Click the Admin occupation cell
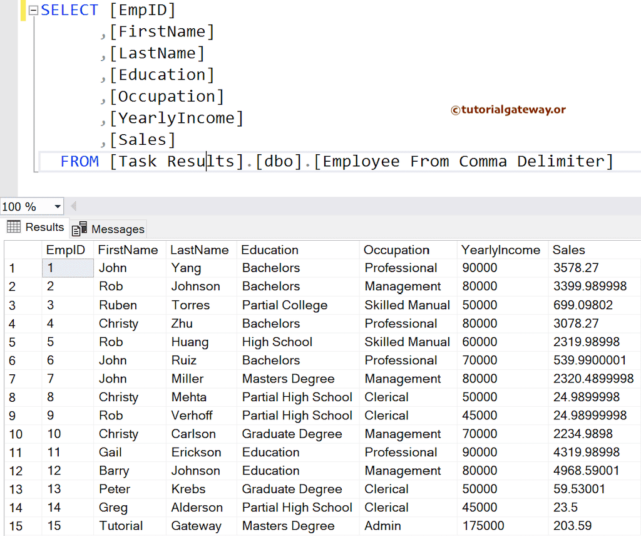The width and height of the screenshot is (641, 536). 408,526
